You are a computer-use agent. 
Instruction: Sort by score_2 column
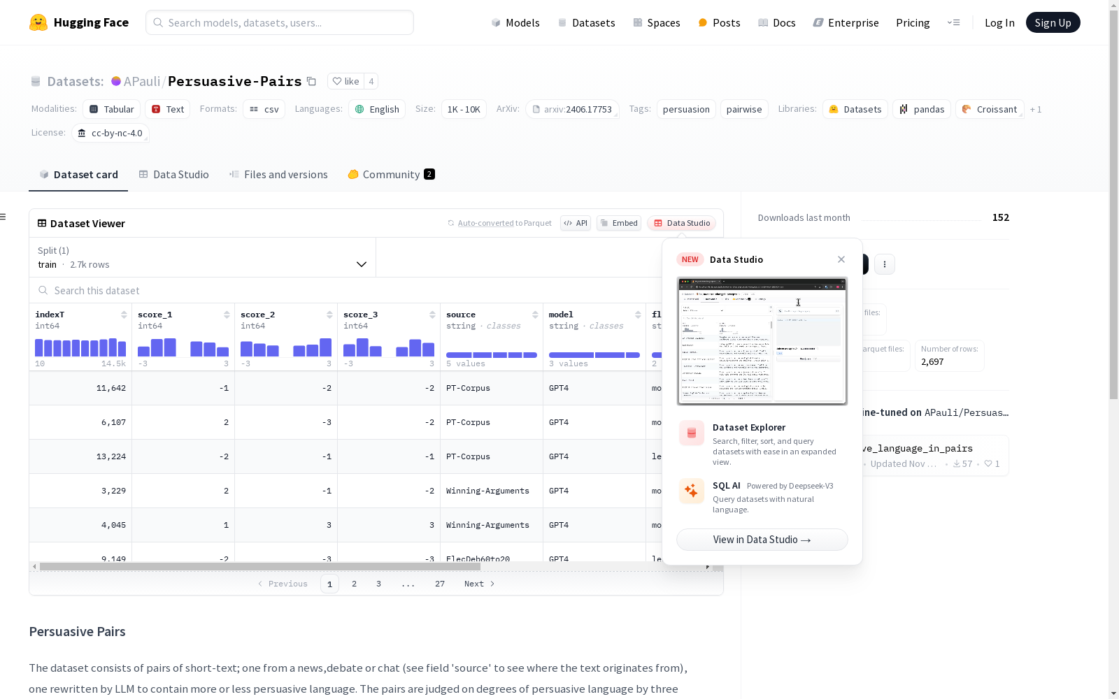point(329,315)
